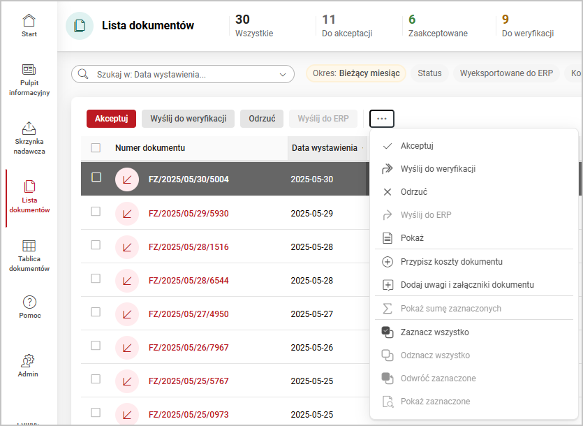Open Pulpit informacyjny dashboard icon
The image size is (583, 426).
(x=29, y=70)
